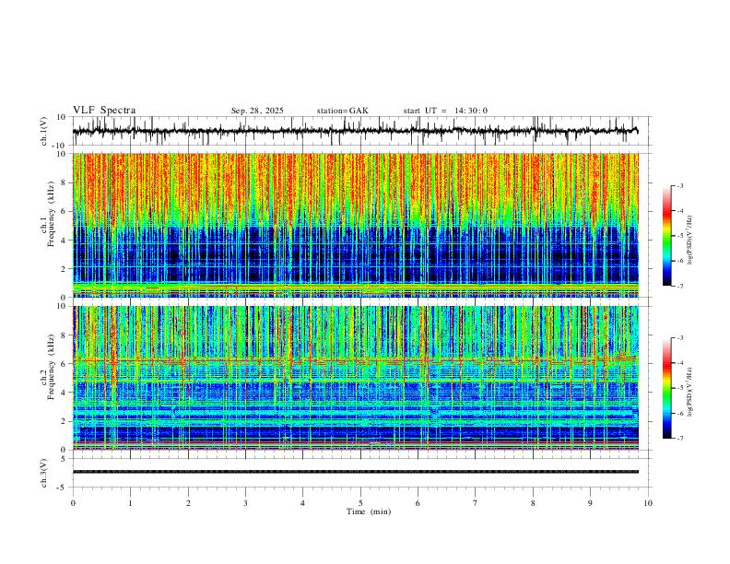The image size is (730, 564).
Task: Click the ch.2 spectrogram panel
Action: tap(355, 378)
